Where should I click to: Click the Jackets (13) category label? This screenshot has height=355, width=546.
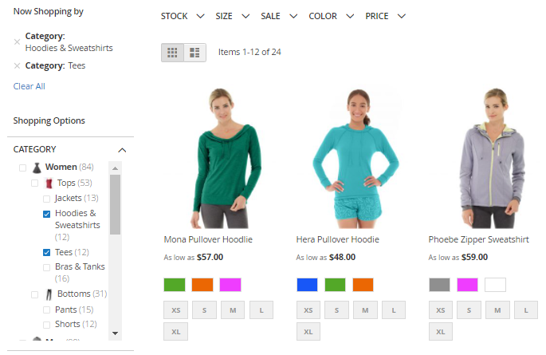[x=77, y=198]
